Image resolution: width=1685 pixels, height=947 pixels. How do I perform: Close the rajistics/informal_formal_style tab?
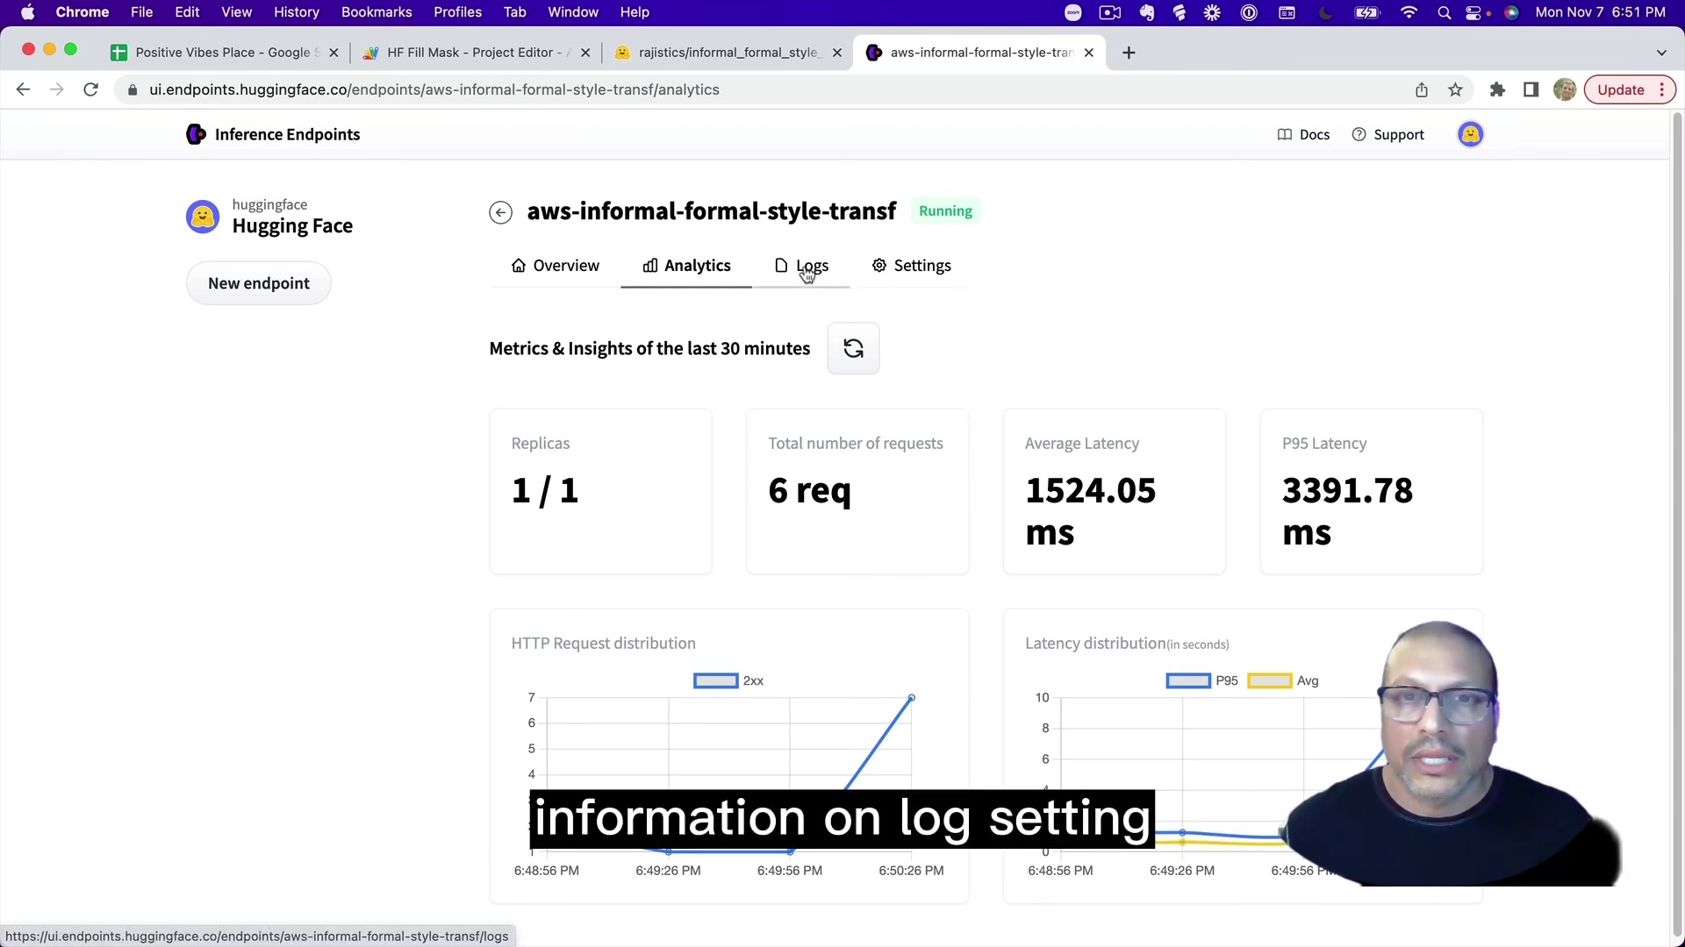pyautogui.click(x=836, y=53)
